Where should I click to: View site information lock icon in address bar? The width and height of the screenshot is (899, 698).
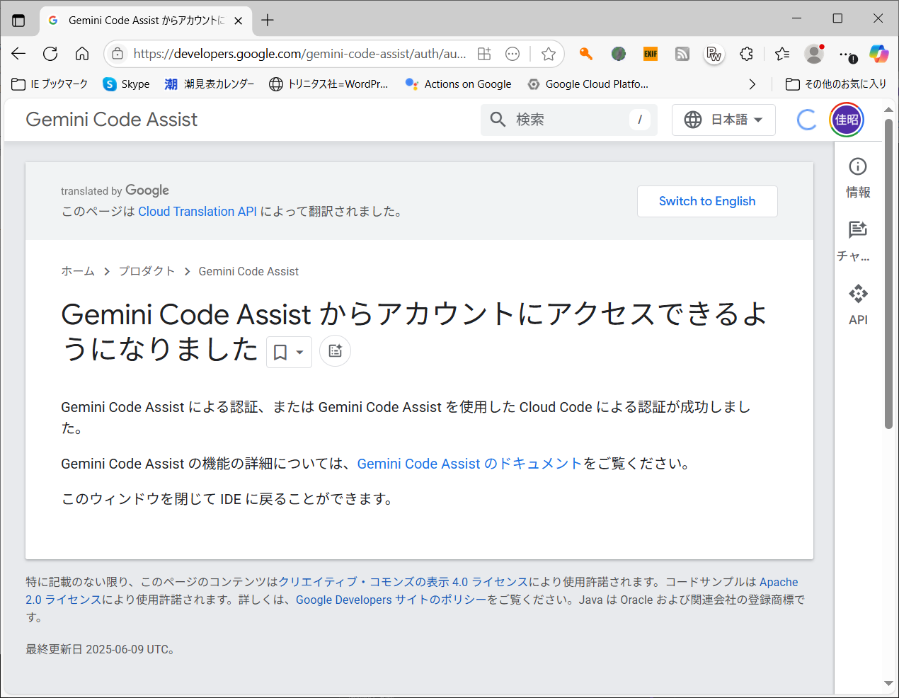tap(118, 54)
